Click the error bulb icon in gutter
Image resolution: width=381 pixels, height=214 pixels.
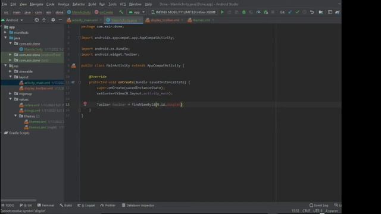85,103
